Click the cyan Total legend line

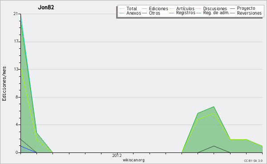[x=122, y=8]
